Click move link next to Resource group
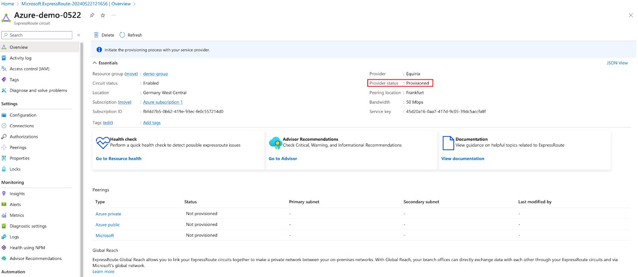Viewport: 638px width, 277px height. (x=131, y=74)
